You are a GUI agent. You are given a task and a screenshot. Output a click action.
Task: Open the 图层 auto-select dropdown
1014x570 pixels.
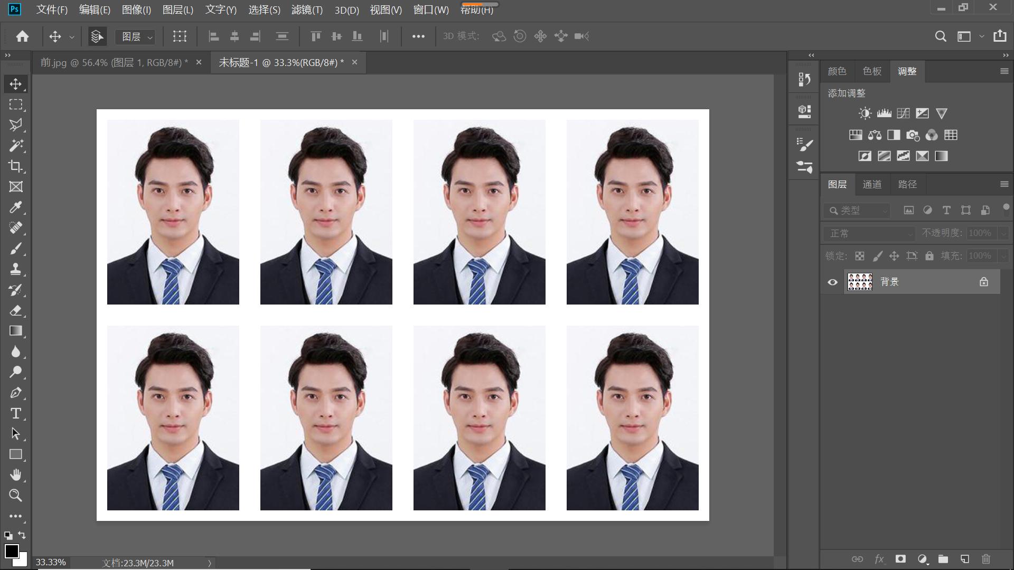click(136, 36)
